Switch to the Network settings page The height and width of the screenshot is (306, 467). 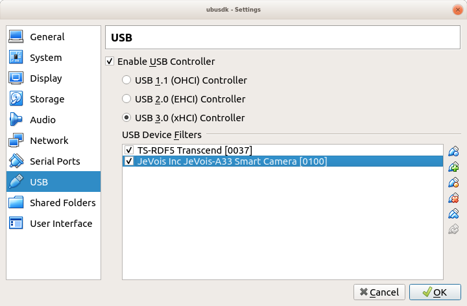click(x=54, y=140)
